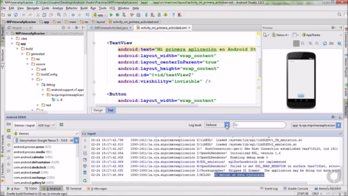Open the Project view selector dropdown

tap(20, 28)
